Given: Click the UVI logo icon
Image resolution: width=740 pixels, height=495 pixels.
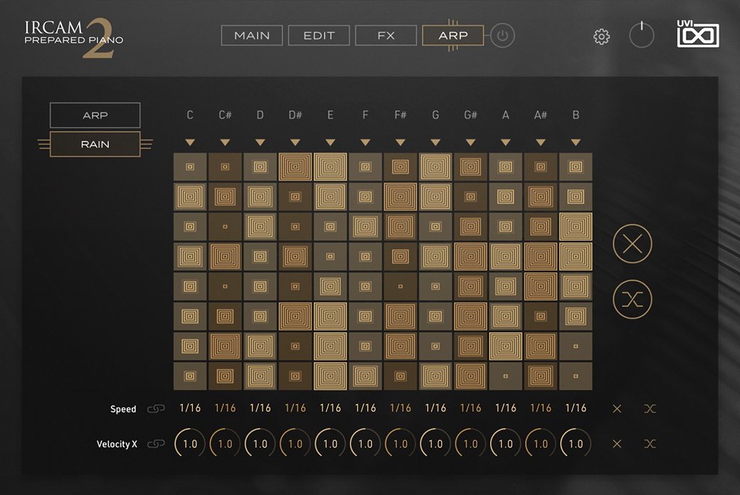Looking at the screenshot, I should (698, 34).
